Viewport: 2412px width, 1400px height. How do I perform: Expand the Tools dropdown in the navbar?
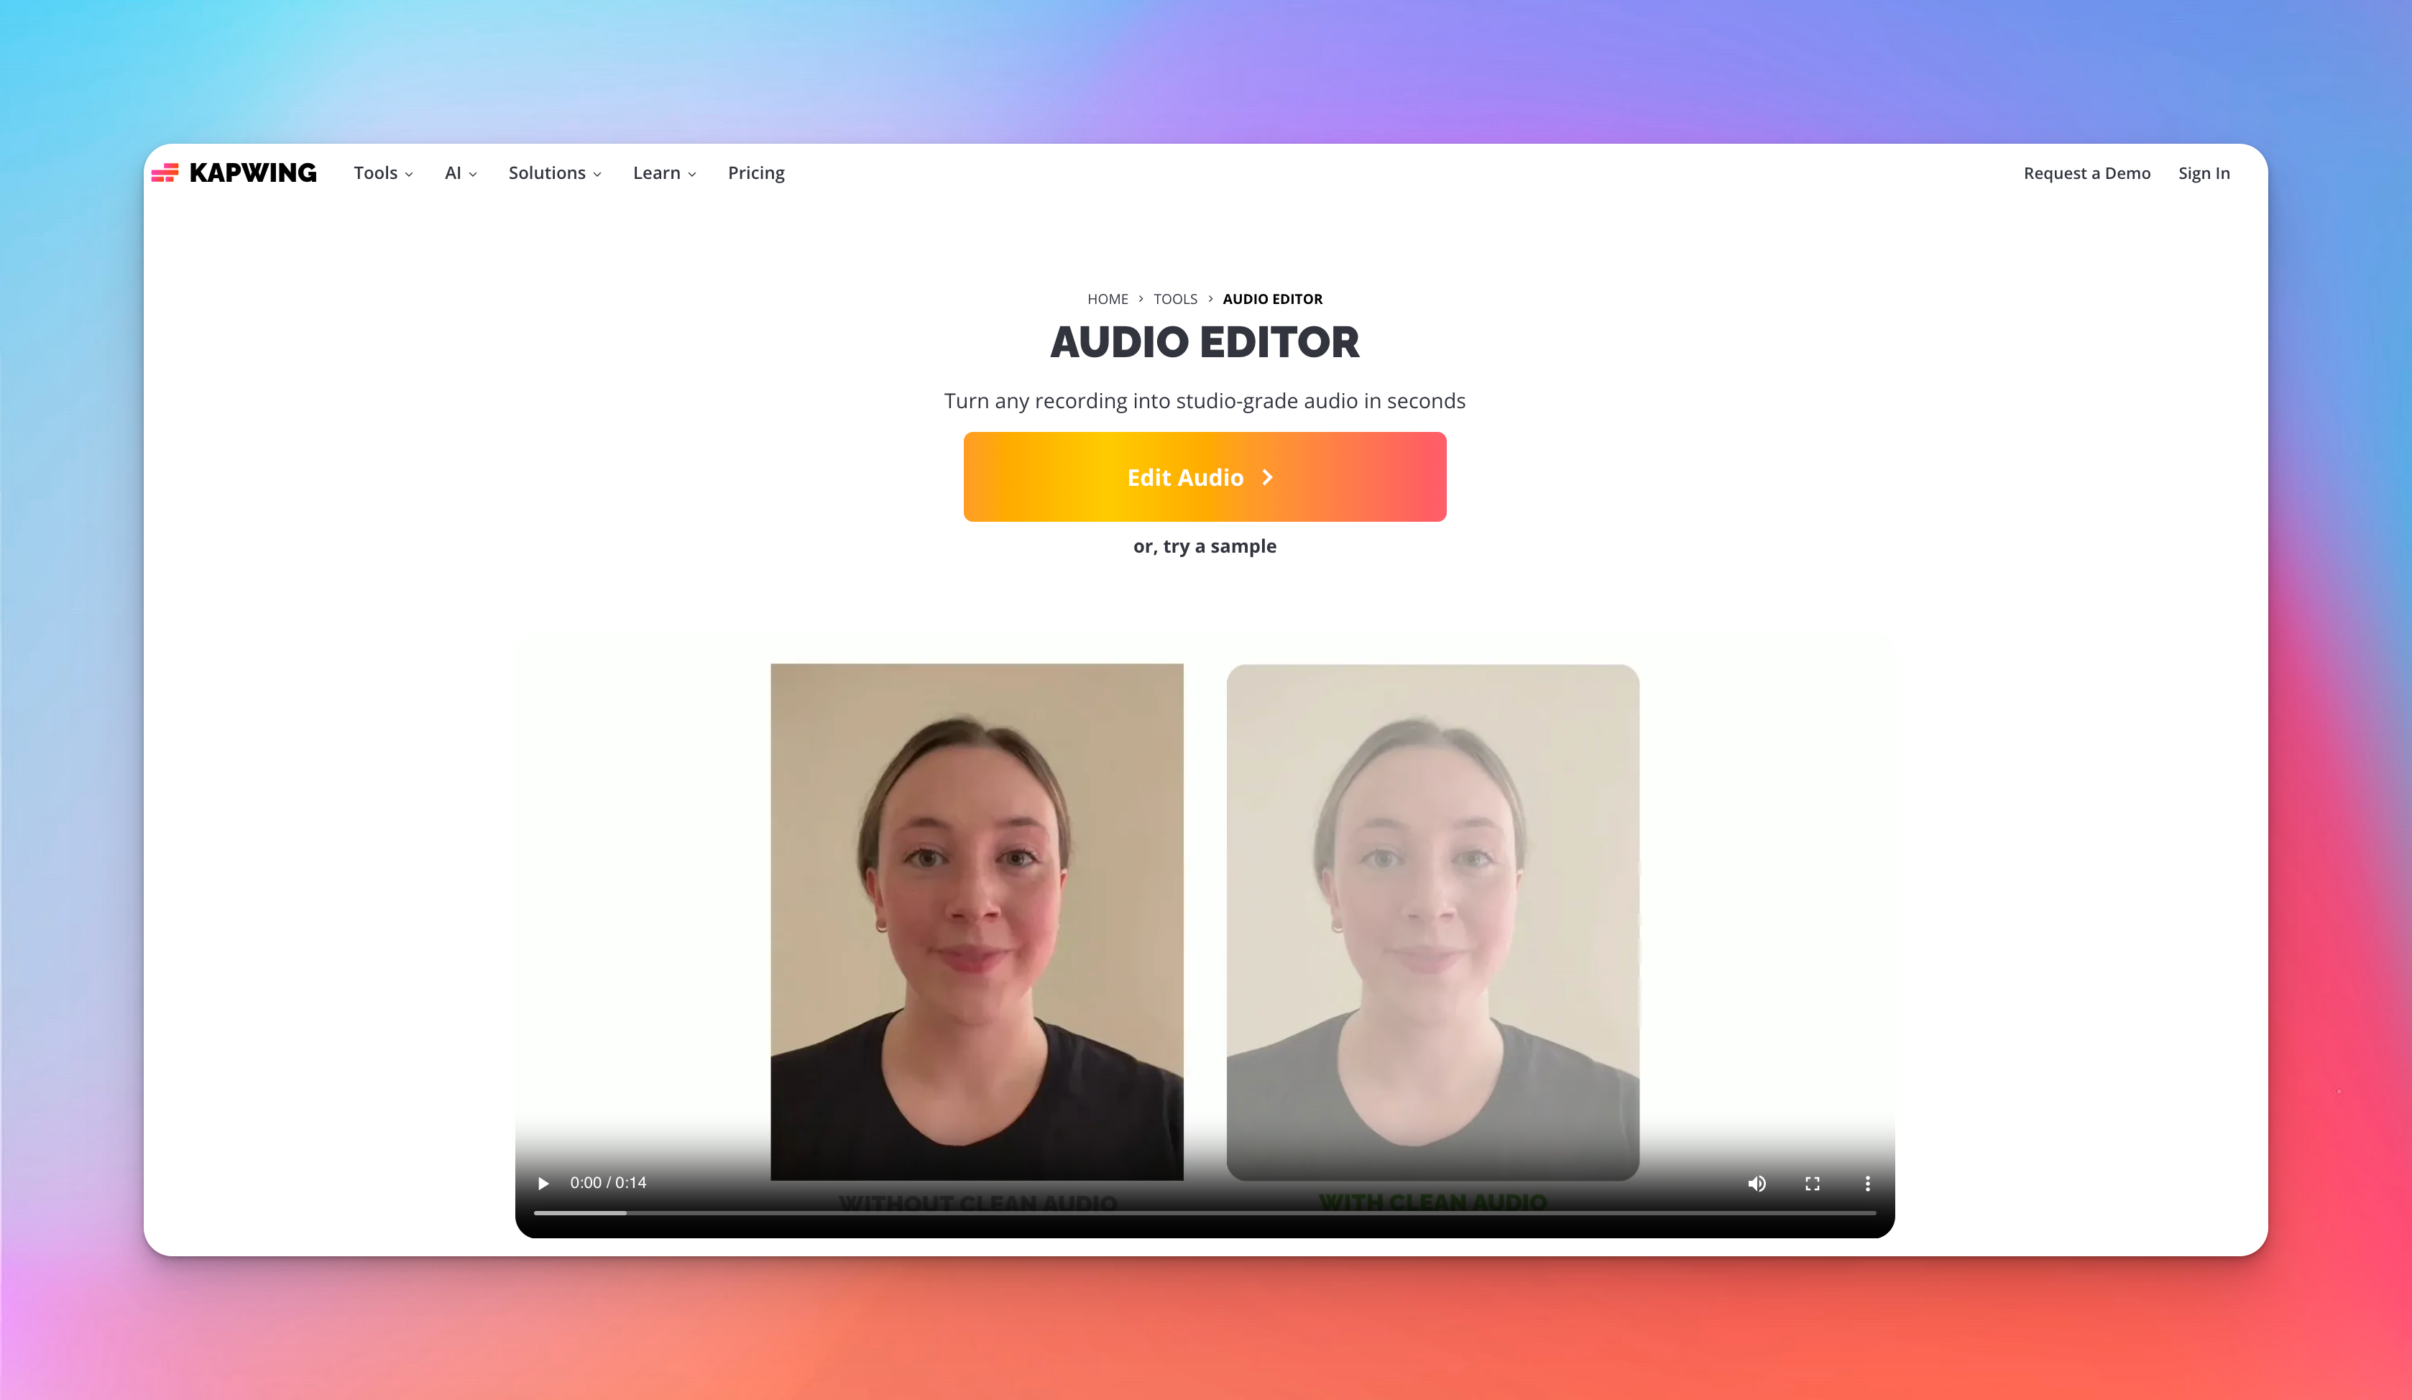382,173
